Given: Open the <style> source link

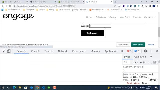Looking at the screenshot, I should click(x=153, y=80).
